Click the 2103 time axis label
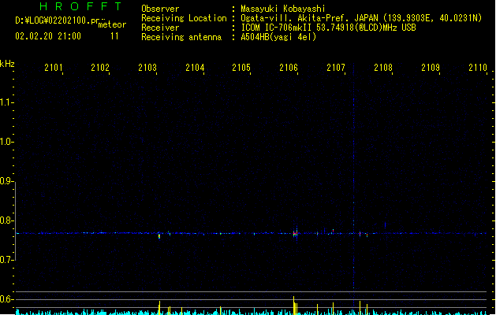This screenshot has width=496, height=315. coord(147,68)
